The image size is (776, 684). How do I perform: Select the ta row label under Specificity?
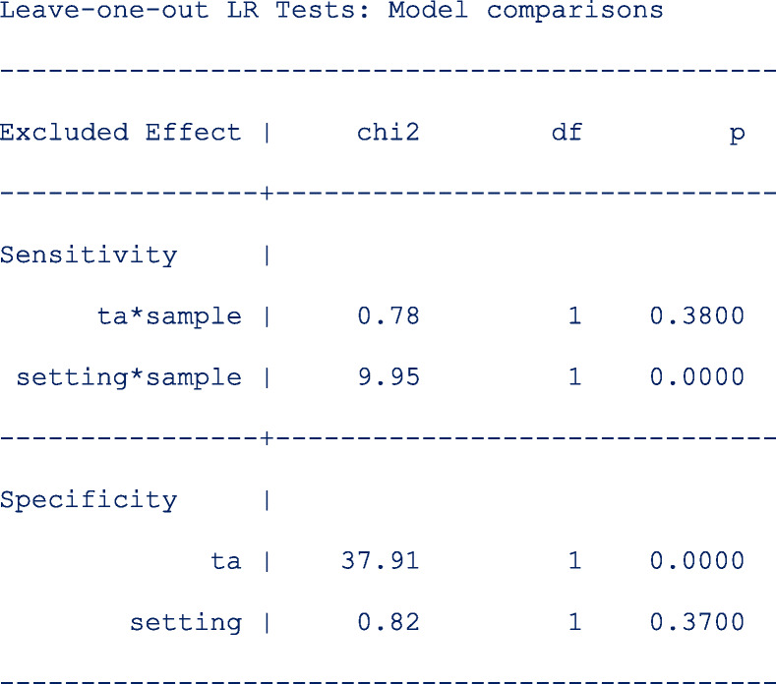(225, 561)
